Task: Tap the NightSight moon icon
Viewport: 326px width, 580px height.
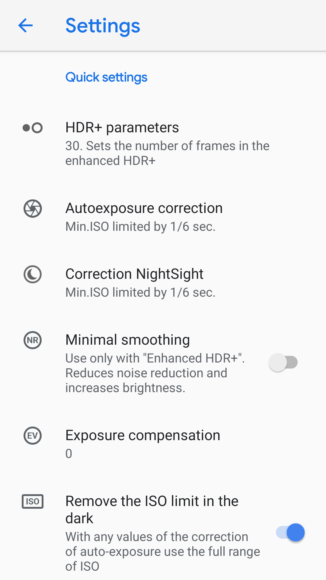Action: pos(33,274)
